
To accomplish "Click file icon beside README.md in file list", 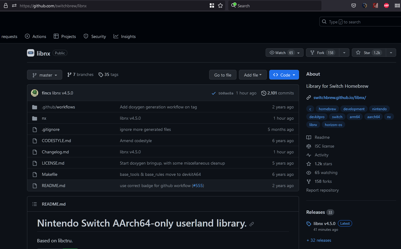I will pyautogui.click(x=35, y=186).
